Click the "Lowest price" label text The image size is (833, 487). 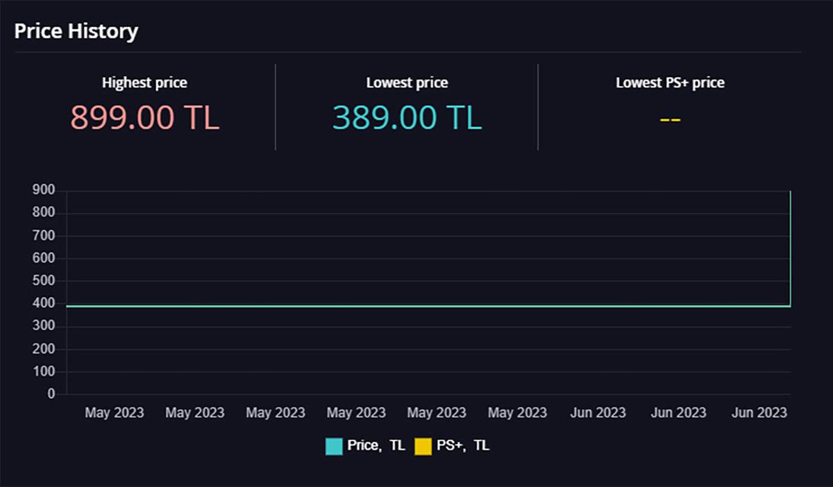coord(407,83)
